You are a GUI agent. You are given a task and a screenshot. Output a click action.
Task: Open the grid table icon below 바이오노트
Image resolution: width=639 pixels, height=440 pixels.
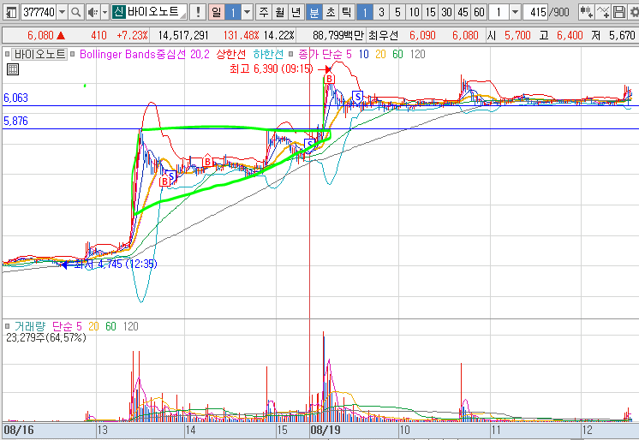(x=13, y=69)
